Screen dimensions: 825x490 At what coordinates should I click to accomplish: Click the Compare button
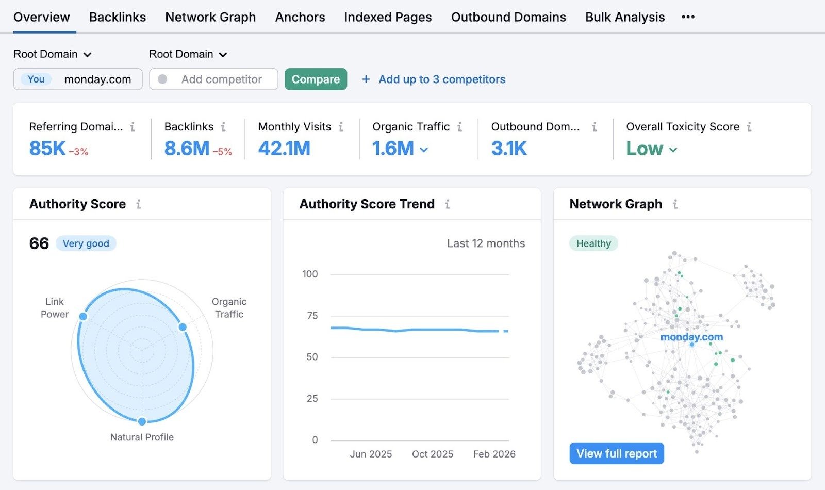316,79
